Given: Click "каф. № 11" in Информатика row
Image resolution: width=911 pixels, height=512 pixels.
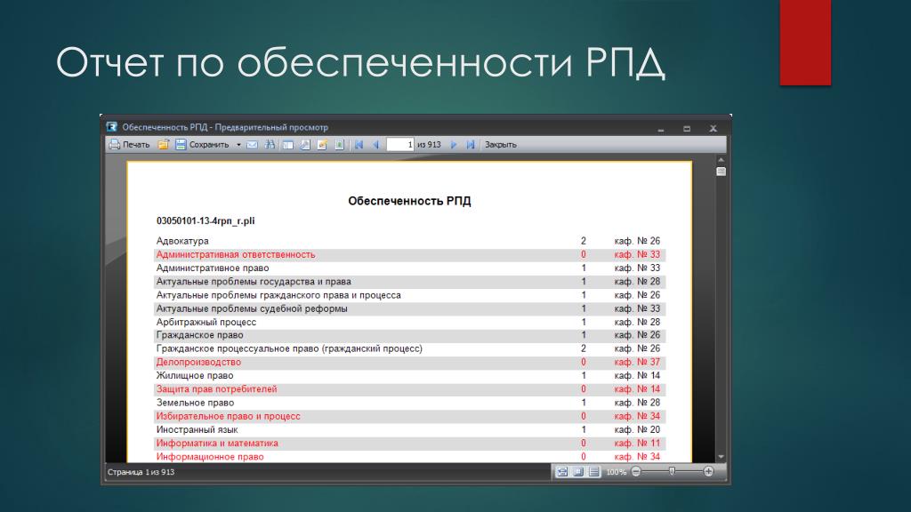Looking at the screenshot, I should pos(637,443).
